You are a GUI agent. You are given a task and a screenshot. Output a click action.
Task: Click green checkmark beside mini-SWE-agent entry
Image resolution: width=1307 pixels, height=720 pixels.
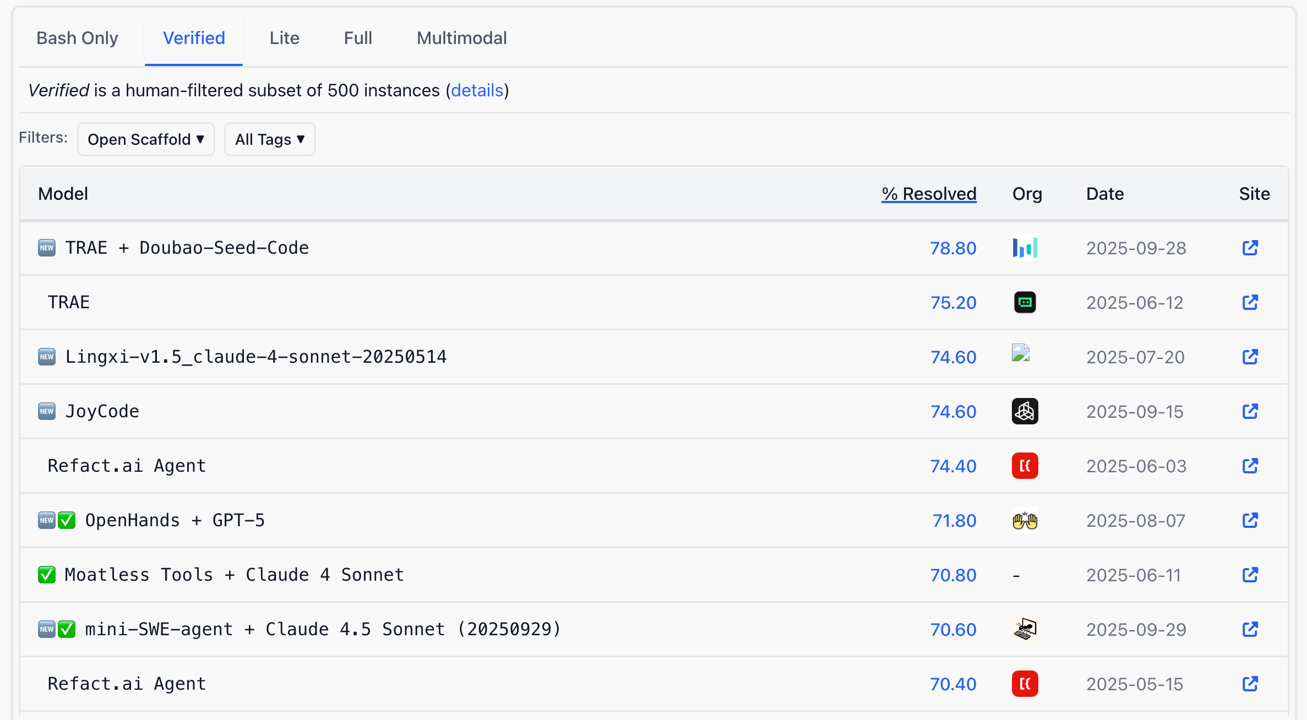point(67,629)
